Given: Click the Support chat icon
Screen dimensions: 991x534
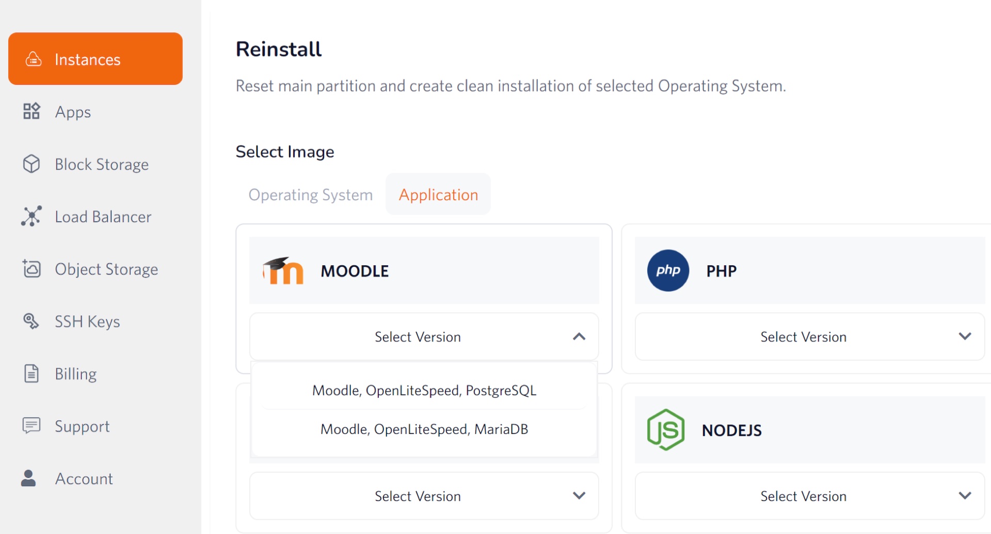Looking at the screenshot, I should (31, 426).
